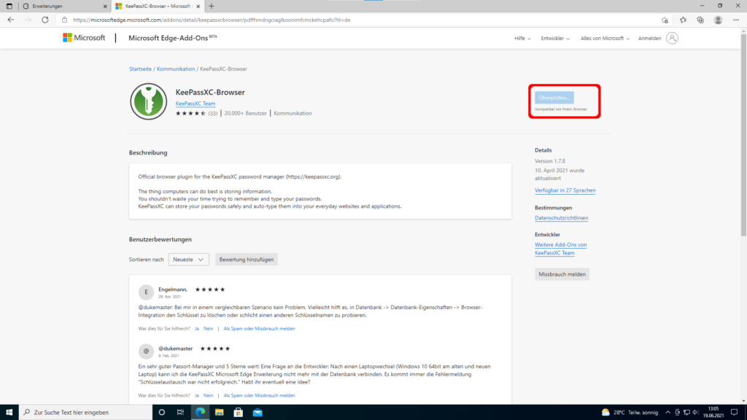The image size is (747, 420).
Task: Mark @dukemaster review unhelpful with Nein
Action: (x=208, y=395)
